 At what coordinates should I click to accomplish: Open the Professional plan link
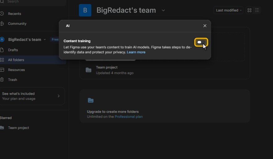pos(128,117)
